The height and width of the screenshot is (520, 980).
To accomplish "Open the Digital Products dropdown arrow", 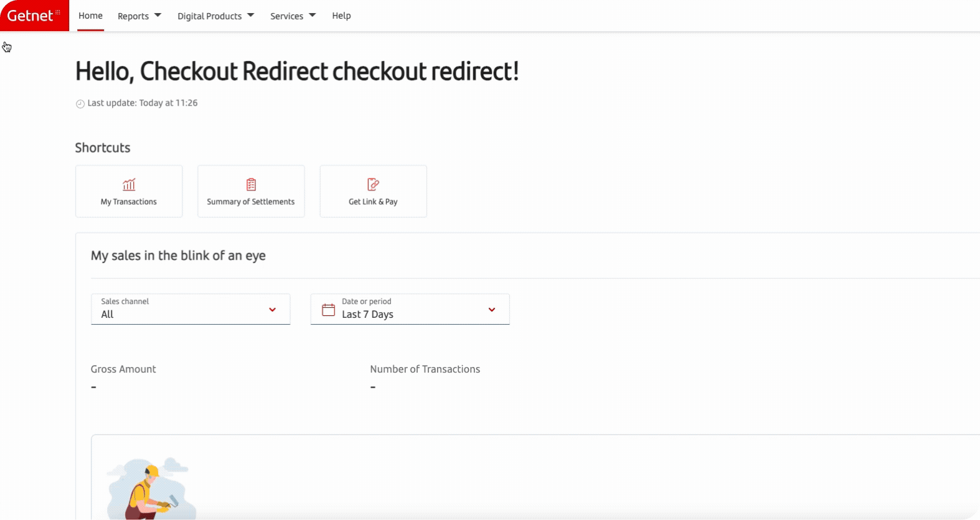I will (x=250, y=15).
